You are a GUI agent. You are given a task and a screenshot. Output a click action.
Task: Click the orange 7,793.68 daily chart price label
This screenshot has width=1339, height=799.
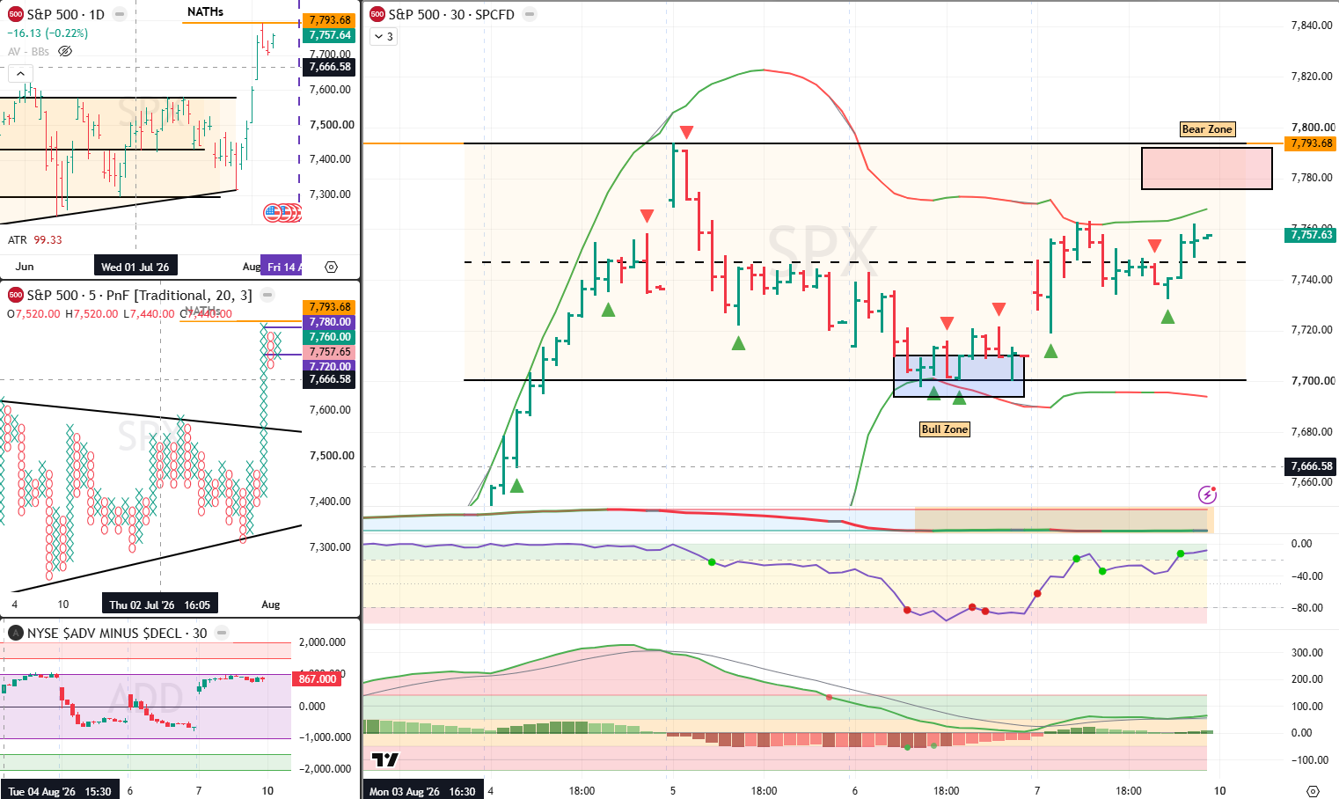(x=329, y=20)
